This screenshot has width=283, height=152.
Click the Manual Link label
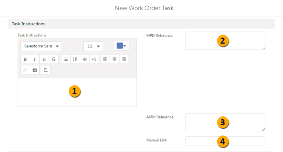point(157,140)
